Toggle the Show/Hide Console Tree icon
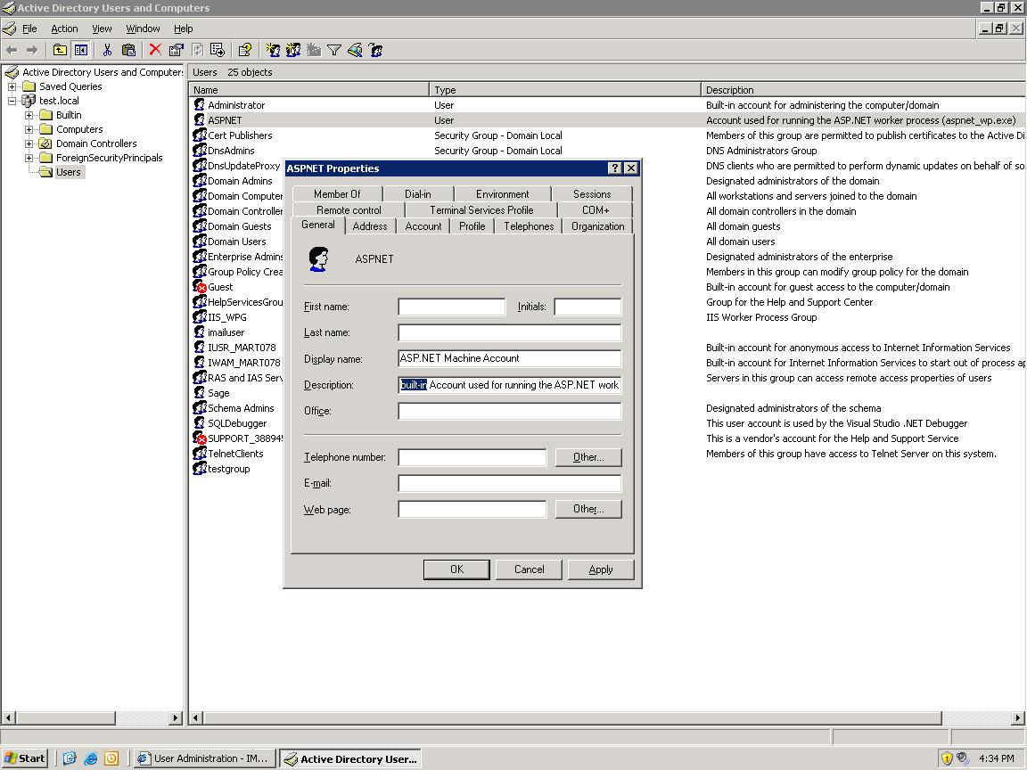Viewport: 1027px width, 770px height. click(80, 50)
